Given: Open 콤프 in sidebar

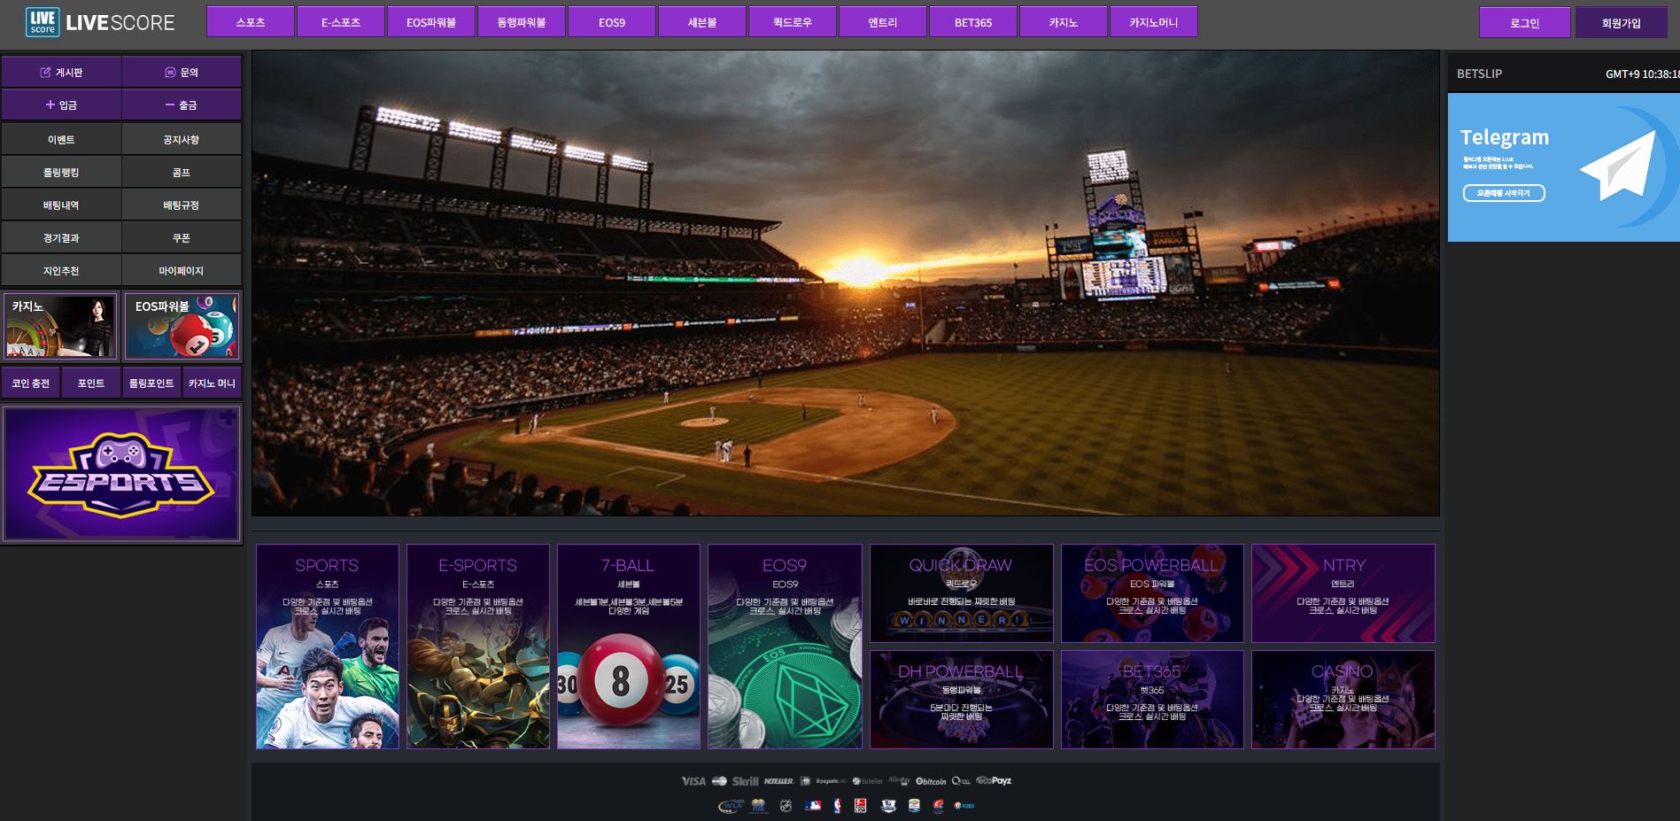Looking at the screenshot, I should [182, 172].
